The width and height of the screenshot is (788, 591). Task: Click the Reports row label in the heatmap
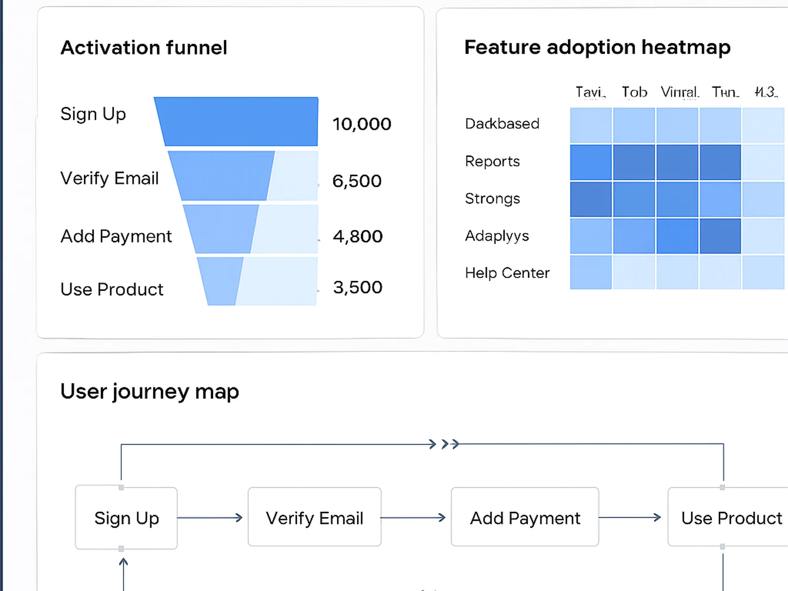[492, 161]
